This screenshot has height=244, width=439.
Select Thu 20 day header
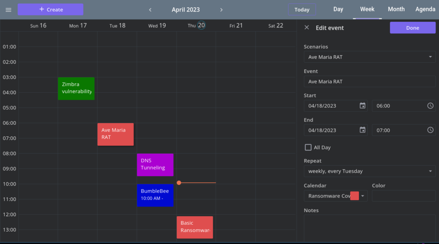point(196,25)
